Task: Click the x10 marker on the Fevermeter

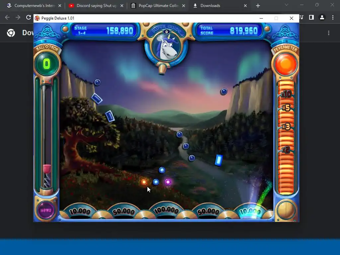Action: click(286, 94)
